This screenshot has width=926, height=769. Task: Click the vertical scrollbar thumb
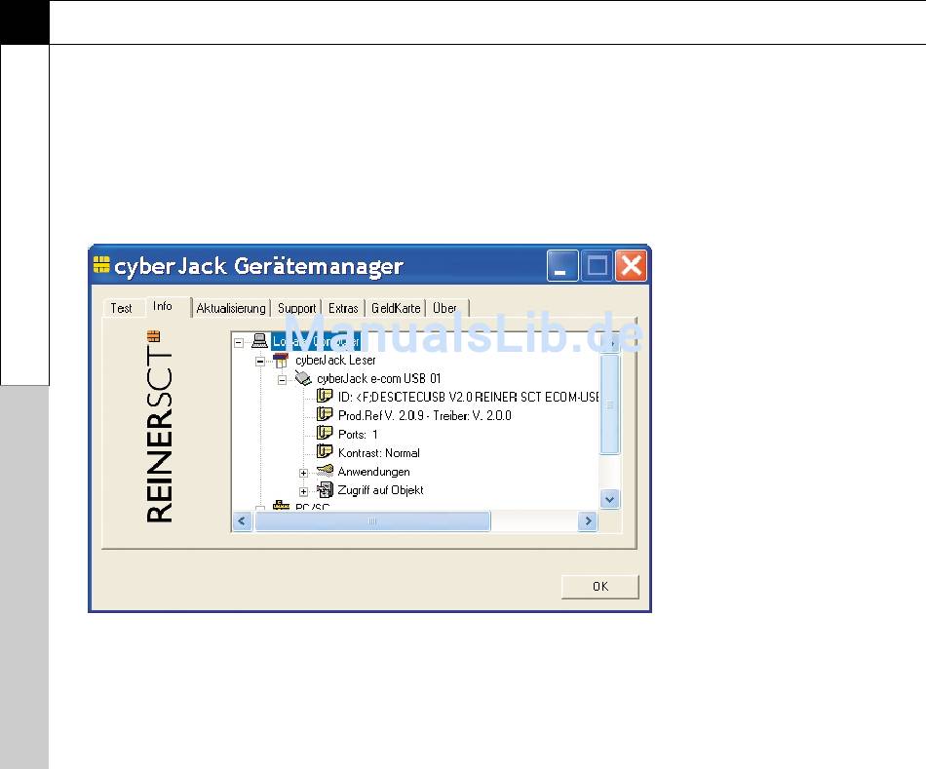tap(610, 404)
